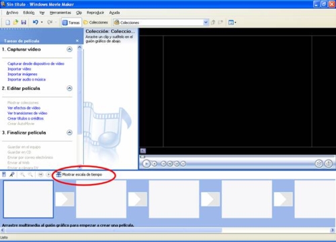Collapse the Editar película section

[x=70, y=88]
